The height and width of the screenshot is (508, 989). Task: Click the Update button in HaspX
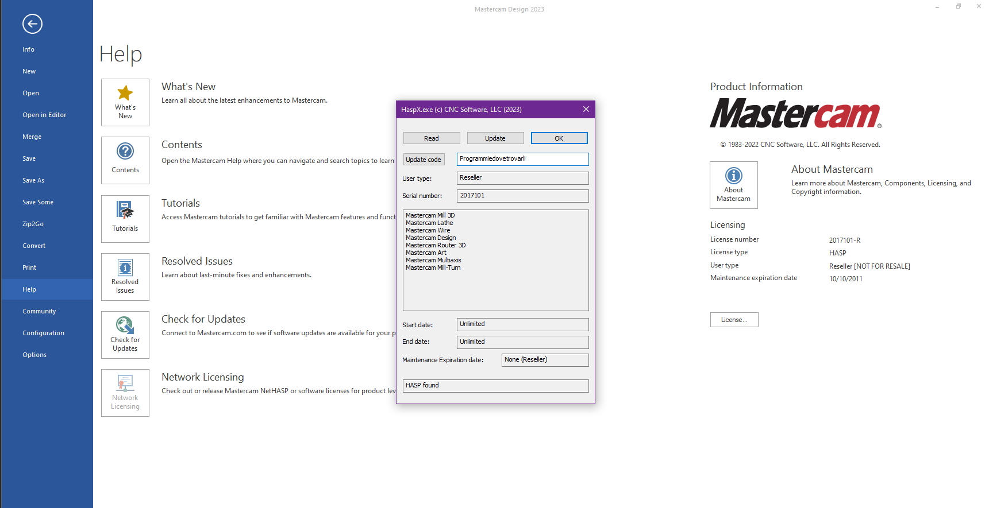pyautogui.click(x=495, y=138)
